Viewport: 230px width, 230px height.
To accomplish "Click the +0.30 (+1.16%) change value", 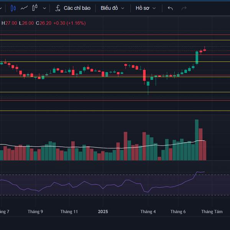I will pos(69,23).
